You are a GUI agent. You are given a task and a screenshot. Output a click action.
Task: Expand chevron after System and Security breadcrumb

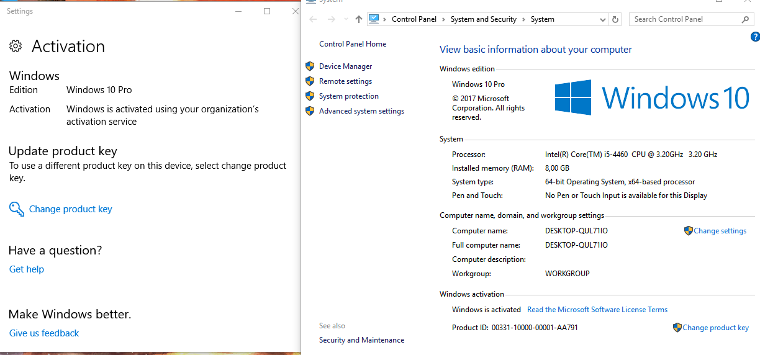(x=523, y=19)
